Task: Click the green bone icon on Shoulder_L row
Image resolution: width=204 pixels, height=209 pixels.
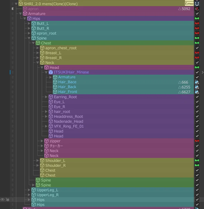Action: [x=197, y=160]
